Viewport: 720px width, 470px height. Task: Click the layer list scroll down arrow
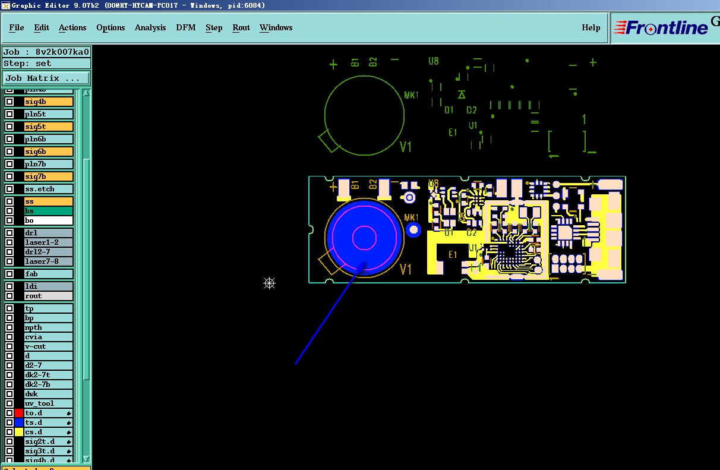click(x=86, y=459)
